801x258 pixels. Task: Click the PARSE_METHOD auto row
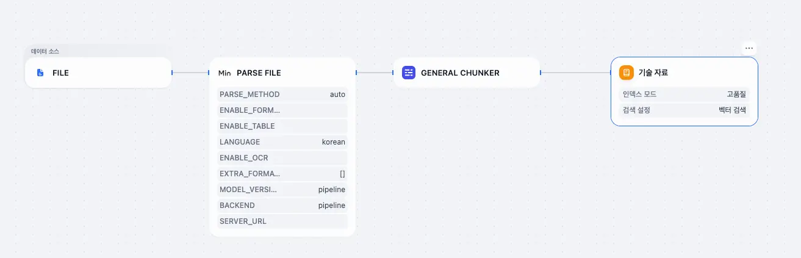(282, 95)
